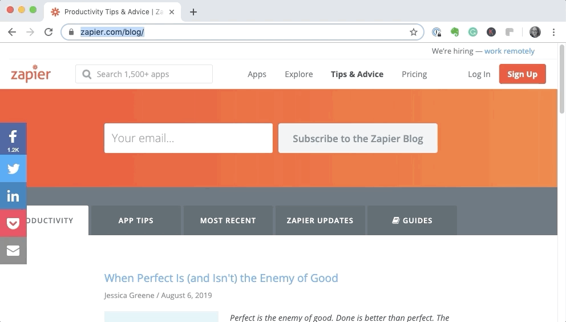
Task: Go back in browser history
Action: [x=12, y=32]
